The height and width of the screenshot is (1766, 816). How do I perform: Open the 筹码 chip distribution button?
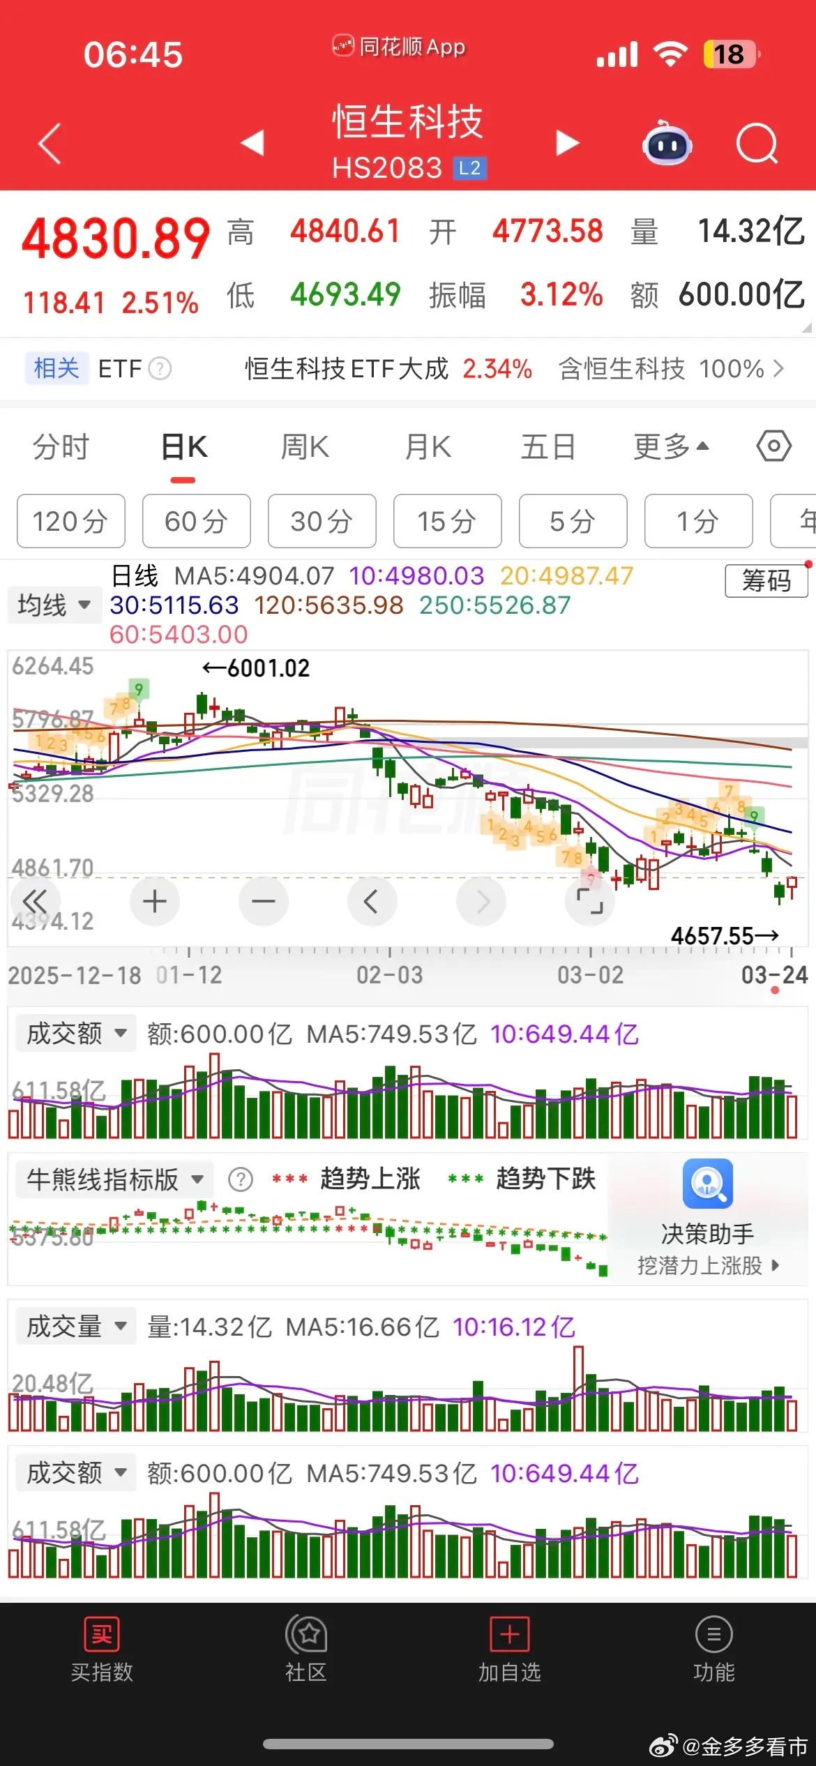[766, 580]
